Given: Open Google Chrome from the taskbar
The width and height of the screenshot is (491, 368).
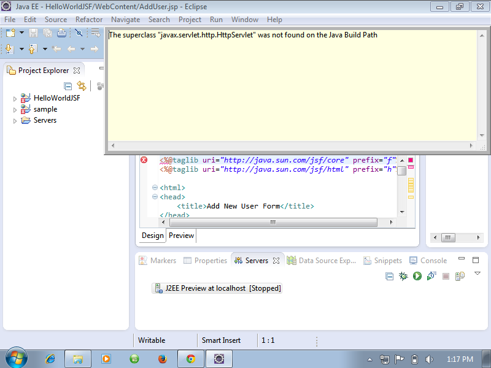Looking at the screenshot, I should coord(190,359).
